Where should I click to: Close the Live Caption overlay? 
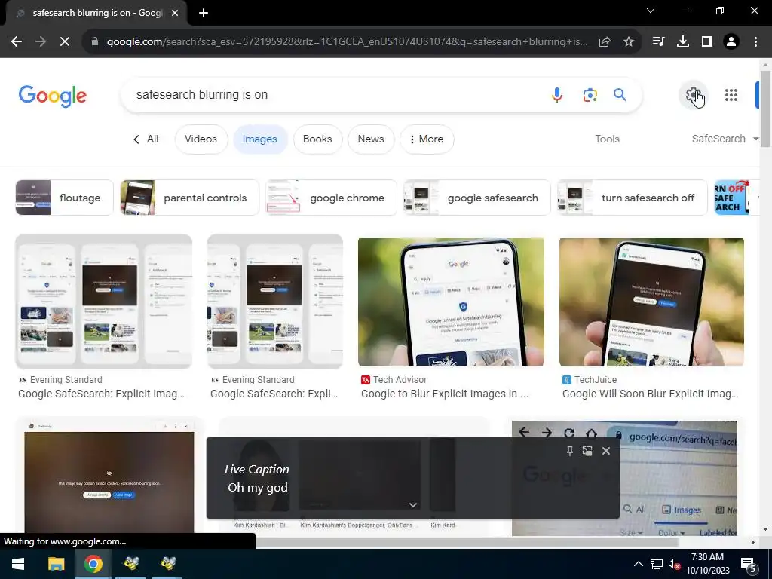click(x=606, y=451)
